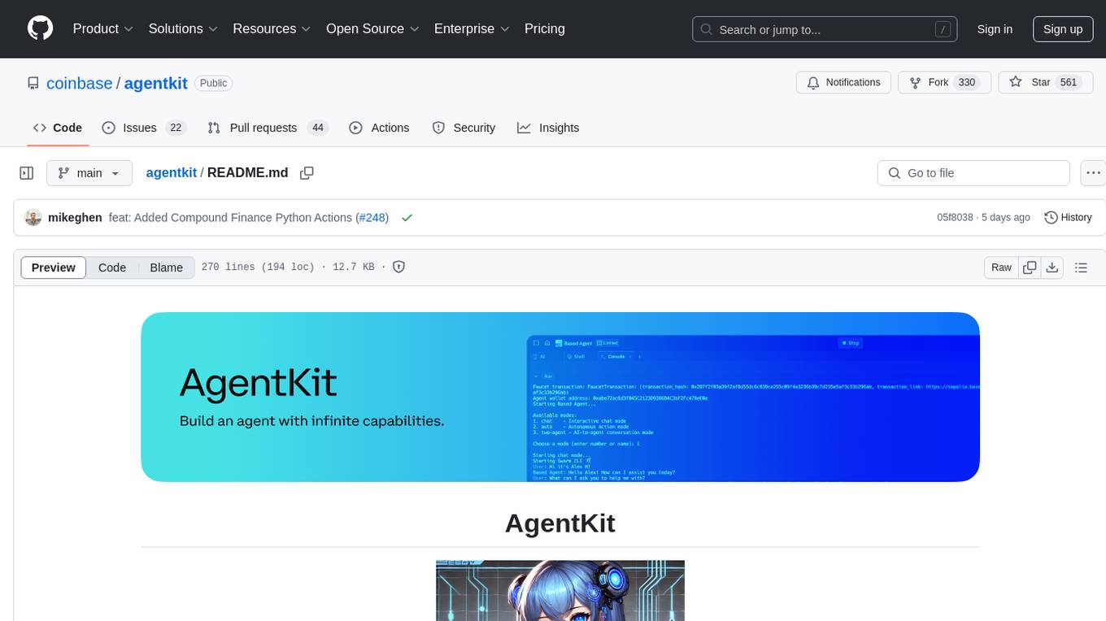Select the Blame view
1106x621 pixels.
166,267
